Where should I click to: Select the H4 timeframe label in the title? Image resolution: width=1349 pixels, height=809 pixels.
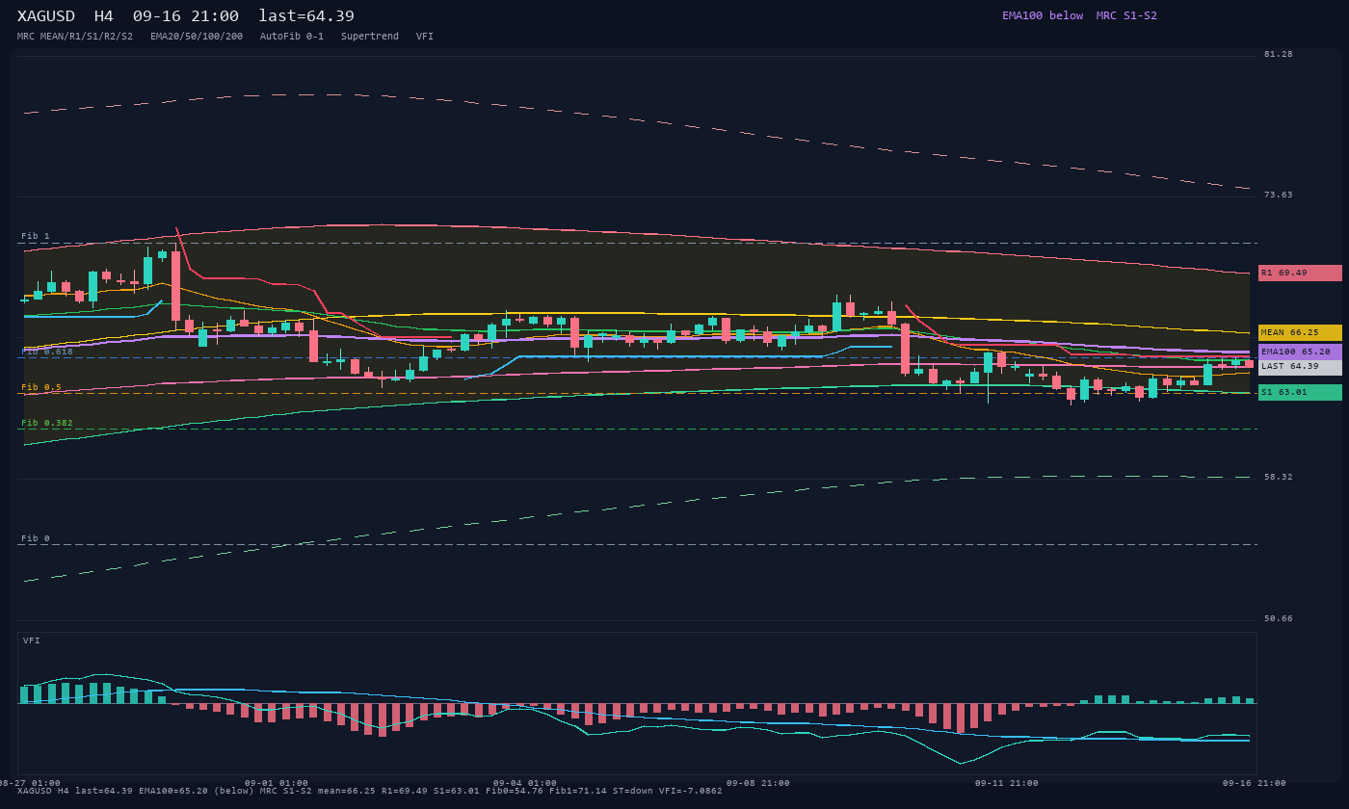[103, 16]
